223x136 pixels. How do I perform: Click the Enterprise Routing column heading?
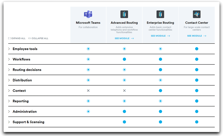[160, 23]
